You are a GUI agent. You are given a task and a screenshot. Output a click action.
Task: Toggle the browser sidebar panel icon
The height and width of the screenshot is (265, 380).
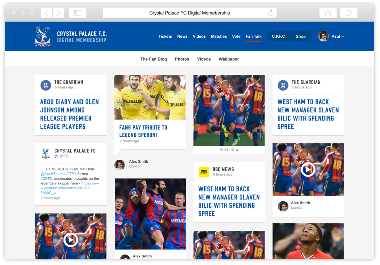pyautogui.click(x=78, y=13)
